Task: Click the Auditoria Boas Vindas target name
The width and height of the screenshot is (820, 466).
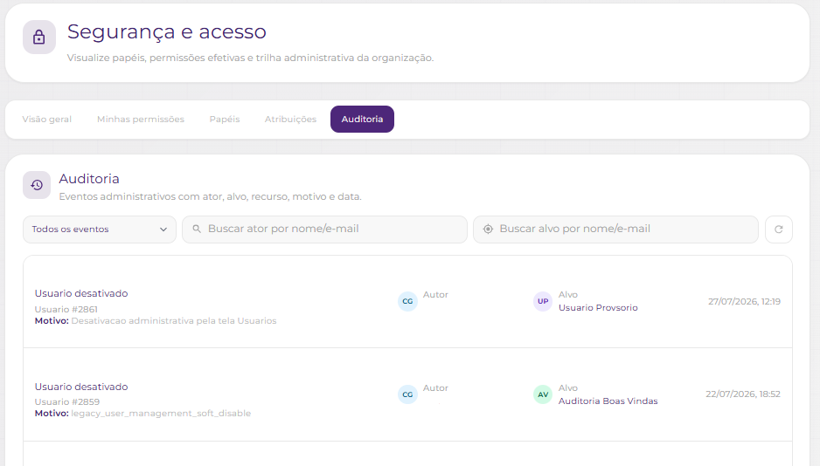Action: tap(608, 401)
